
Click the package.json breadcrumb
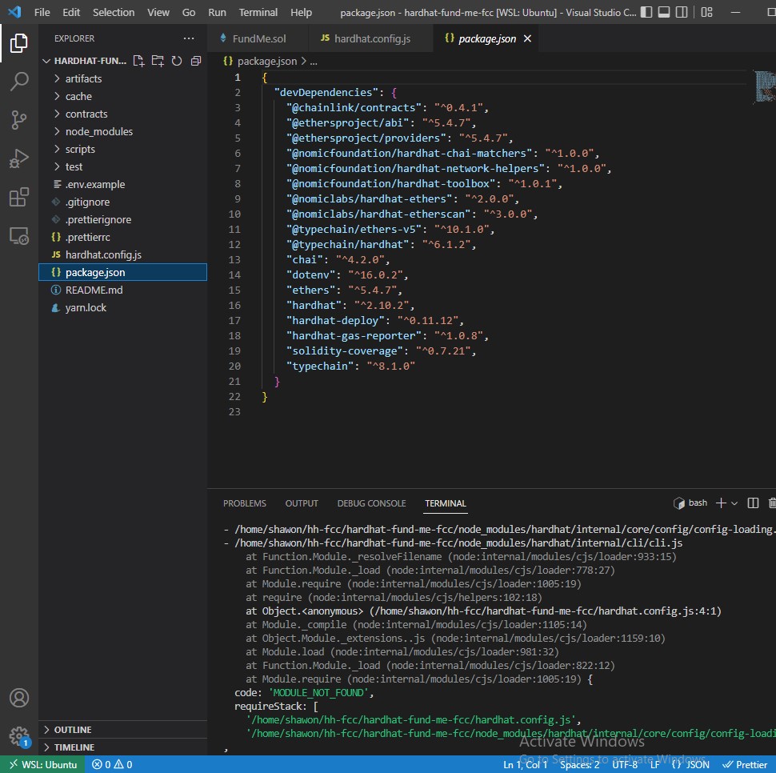click(x=266, y=62)
